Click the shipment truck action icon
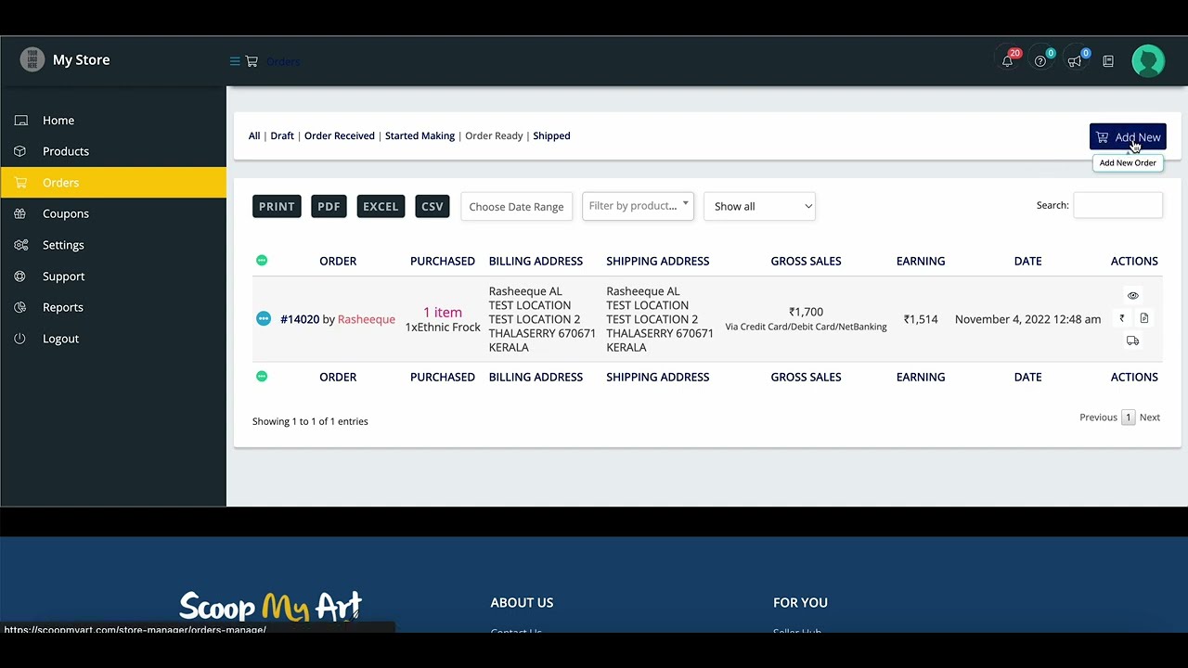This screenshot has height=668, width=1188. click(1132, 340)
